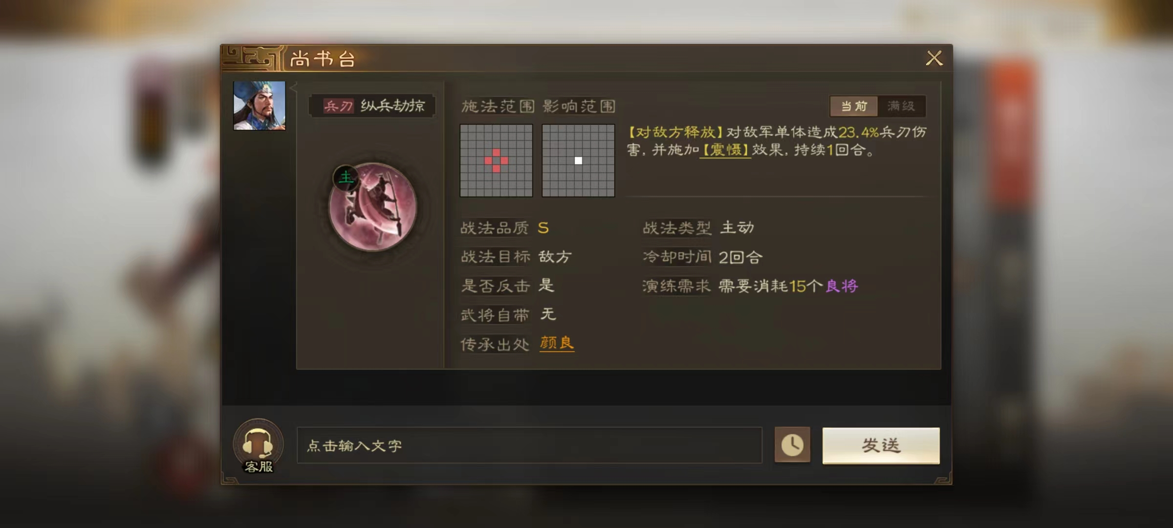The height and width of the screenshot is (528, 1173).
Task: Select the round skill artwork icon
Action: coord(373,207)
